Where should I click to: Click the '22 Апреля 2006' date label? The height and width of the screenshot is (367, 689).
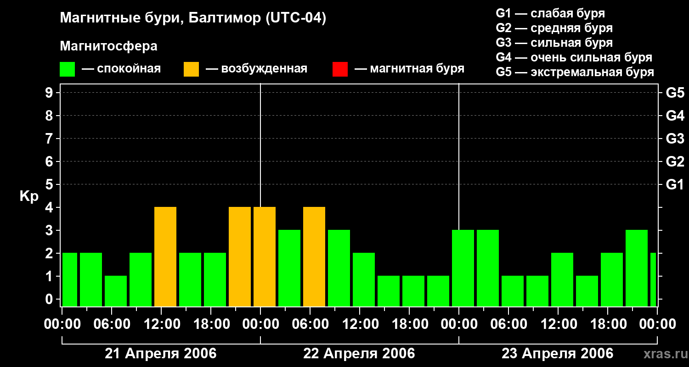click(359, 354)
